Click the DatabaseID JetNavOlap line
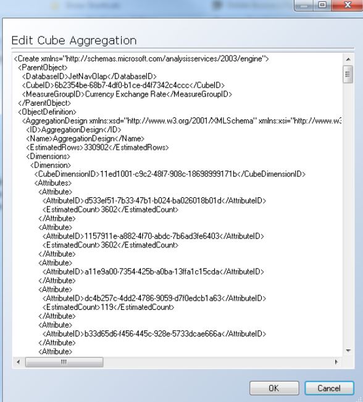Image resolution: width=363 pixels, height=402 pixels. 90,77
